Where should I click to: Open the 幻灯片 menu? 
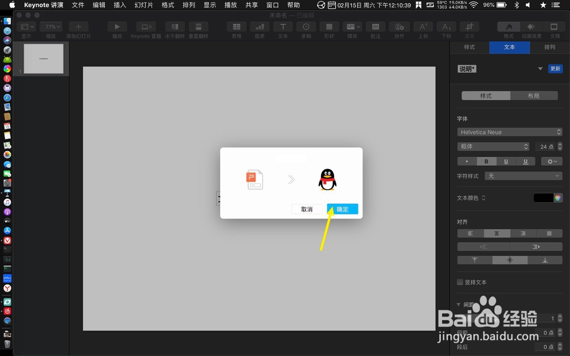[144, 5]
